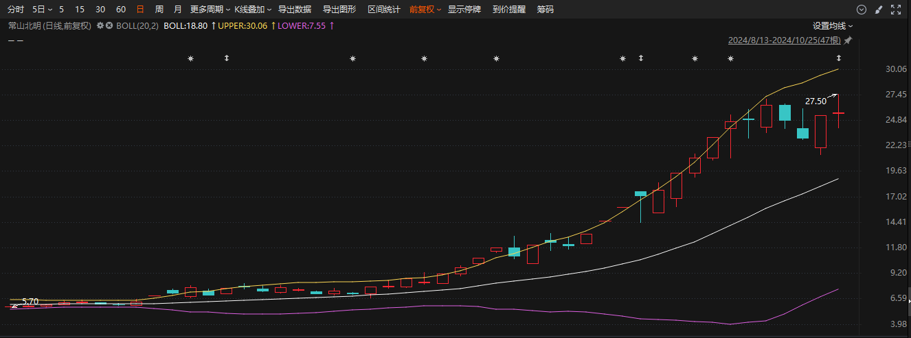
Task: Select the 周 weekly period tab
Action: coord(159,10)
